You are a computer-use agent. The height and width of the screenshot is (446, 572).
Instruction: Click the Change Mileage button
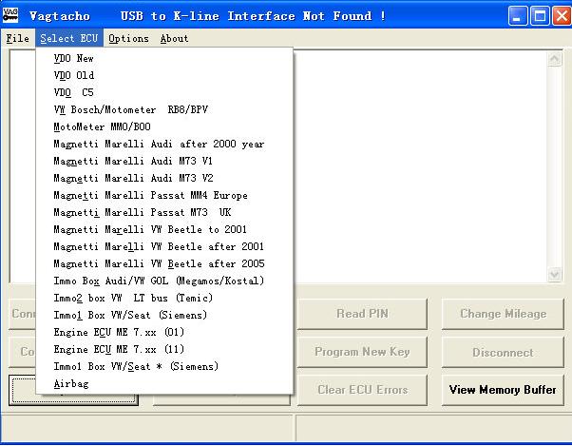(x=503, y=314)
